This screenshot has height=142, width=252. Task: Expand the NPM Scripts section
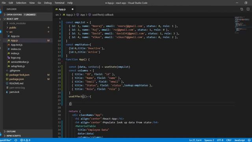(x=28, y=136)
